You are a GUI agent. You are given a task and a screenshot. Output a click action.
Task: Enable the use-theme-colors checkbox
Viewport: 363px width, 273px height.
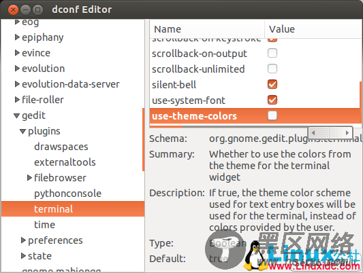pos(272,115)
